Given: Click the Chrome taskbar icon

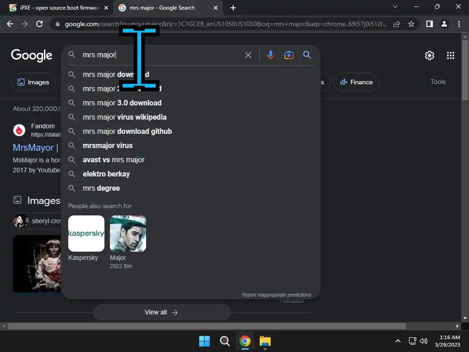Looking at the screenshot, I should coord(245,341).
